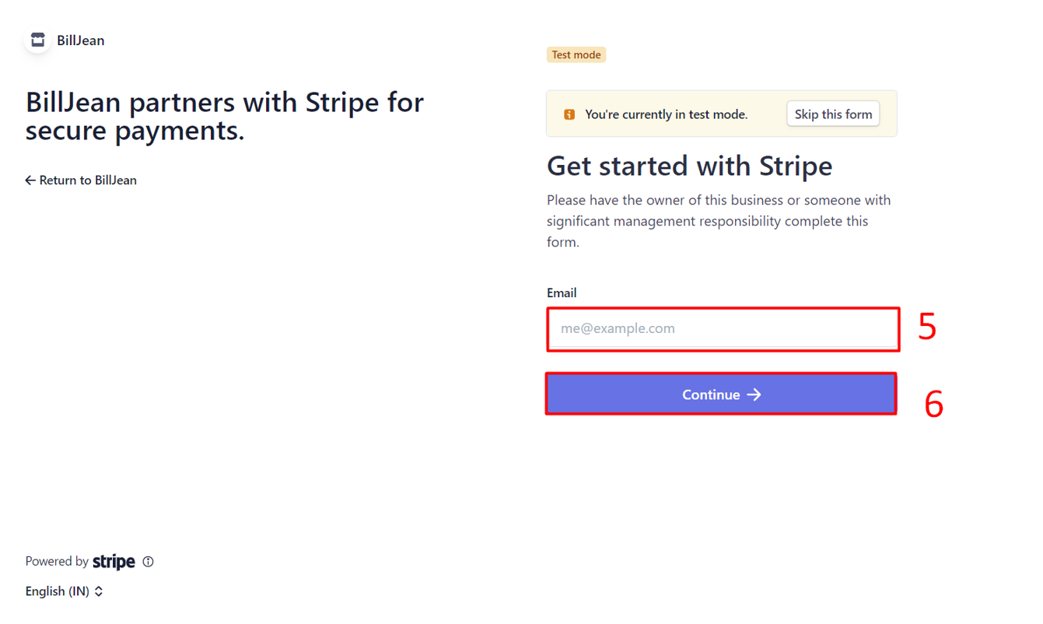Click the "You're currently in test mode" text
The image size is (1043, 624).
pos(666,114)
